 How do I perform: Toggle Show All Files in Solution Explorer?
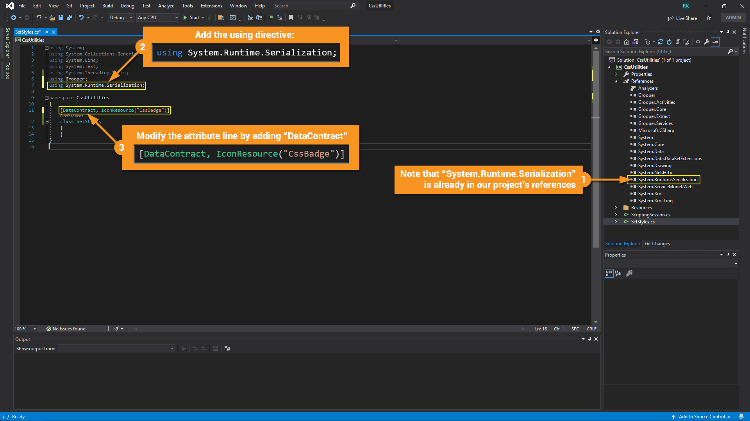point(686,42)
